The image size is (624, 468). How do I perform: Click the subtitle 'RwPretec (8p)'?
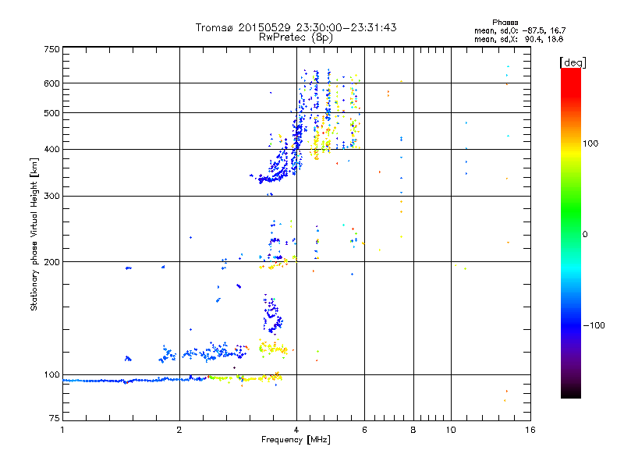(x=296, y=37)
